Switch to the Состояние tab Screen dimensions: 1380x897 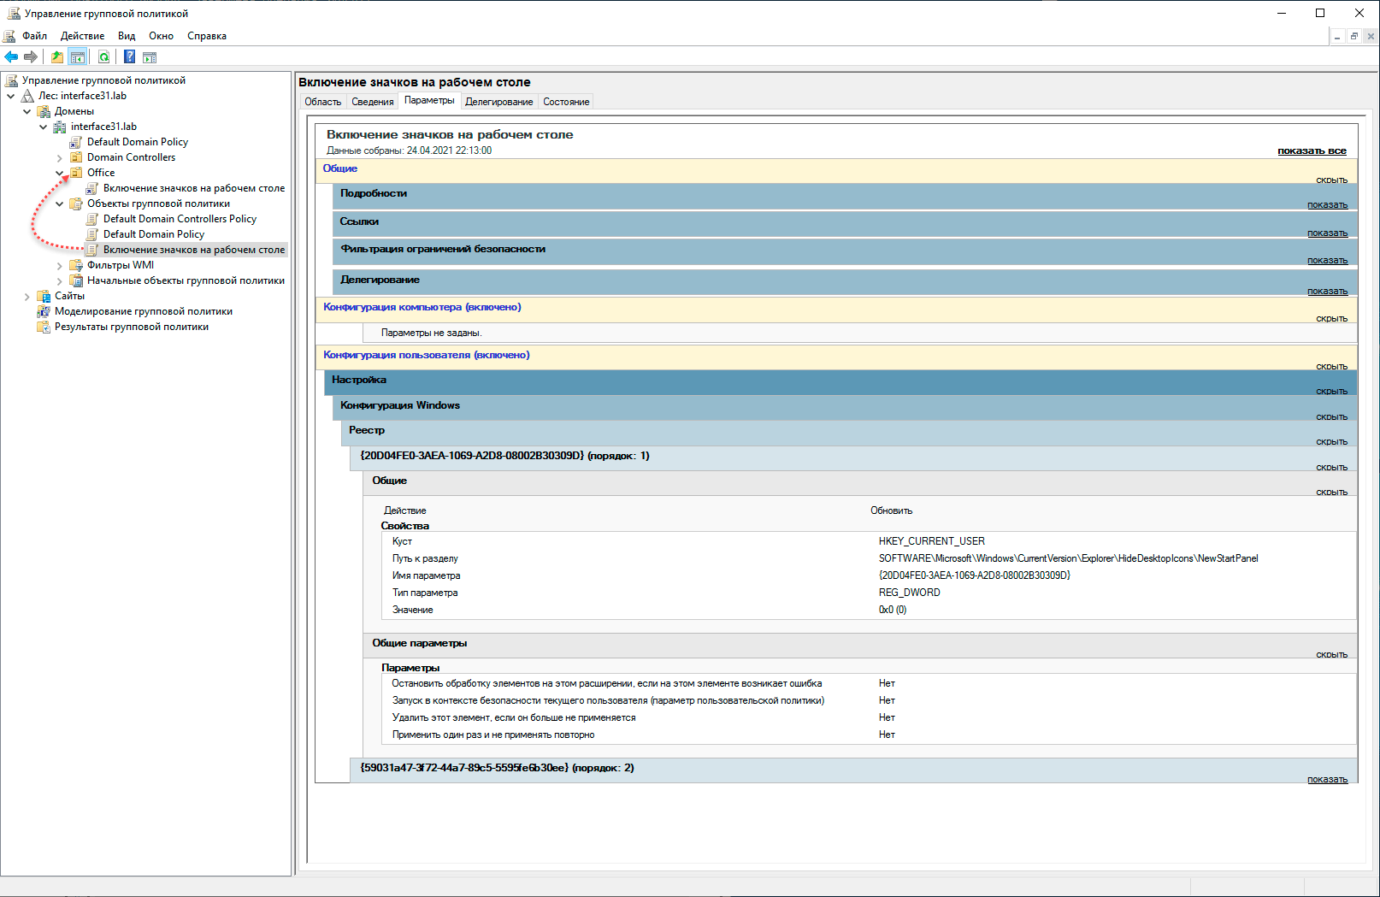[566, 102]
